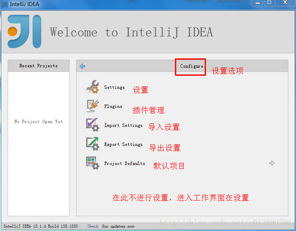Maximize the IntelliJ IDEA window
Screen dimensions: 296x231
click(x=269, y=3)
